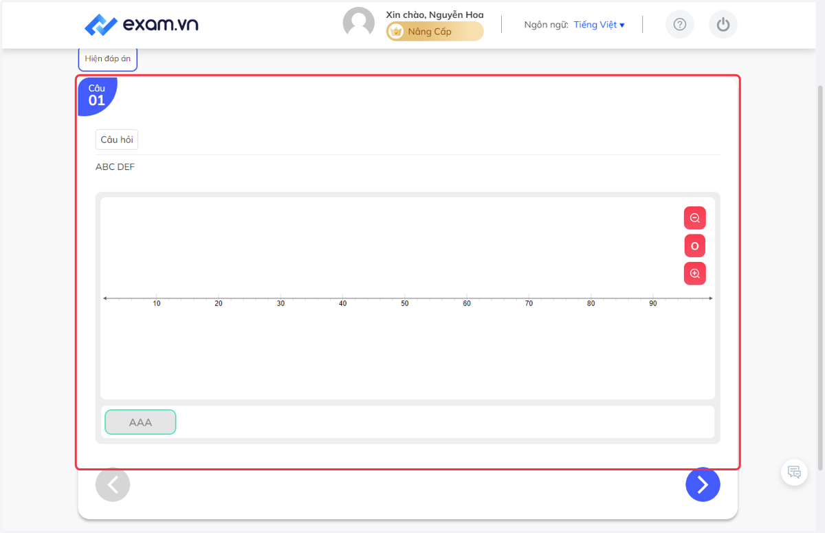
Task: Open the help question mark icon
Action: click(680, 25)
